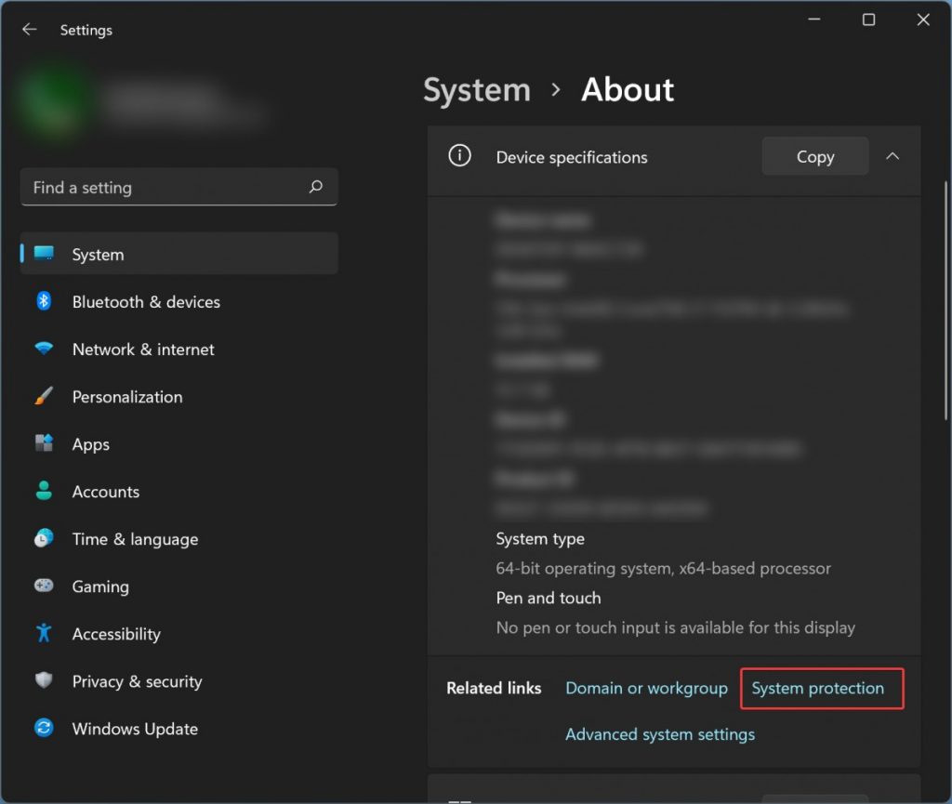Click the search magnifier icon
The image size is (952, 804).
click(316, 187)
